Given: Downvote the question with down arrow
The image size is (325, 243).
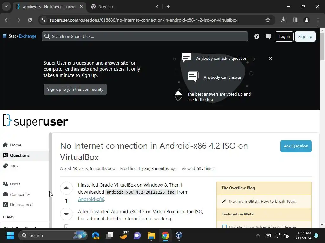Looking at the screenshot, I should pos(66,214).
